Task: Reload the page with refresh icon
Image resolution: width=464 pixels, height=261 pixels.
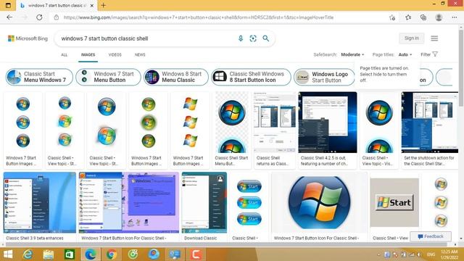Action: tap(39, 17)
